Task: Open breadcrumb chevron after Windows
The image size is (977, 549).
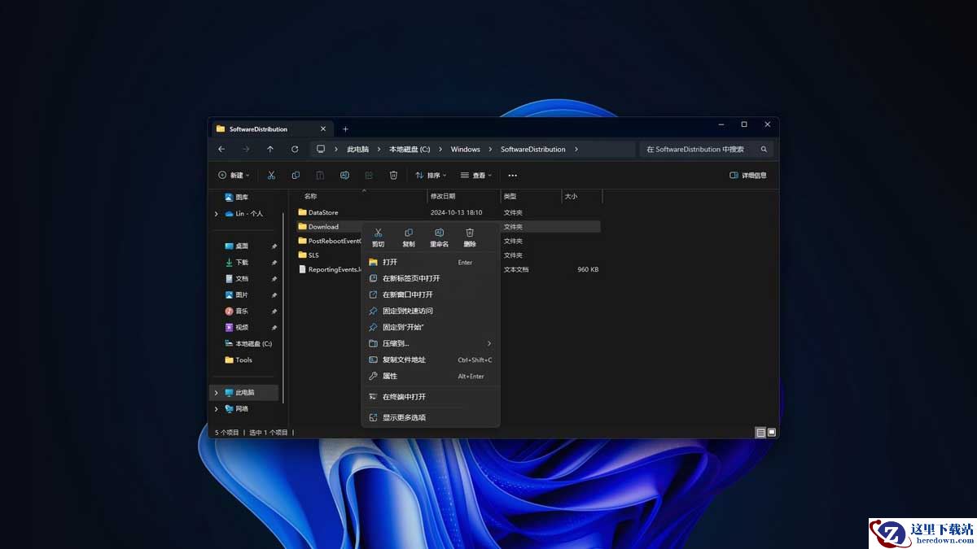Action: click(490, 150)
